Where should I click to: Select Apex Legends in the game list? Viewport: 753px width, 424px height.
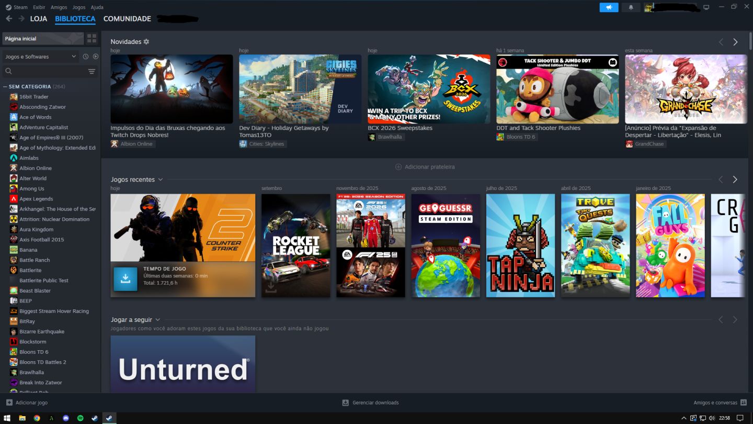[36, 199]
